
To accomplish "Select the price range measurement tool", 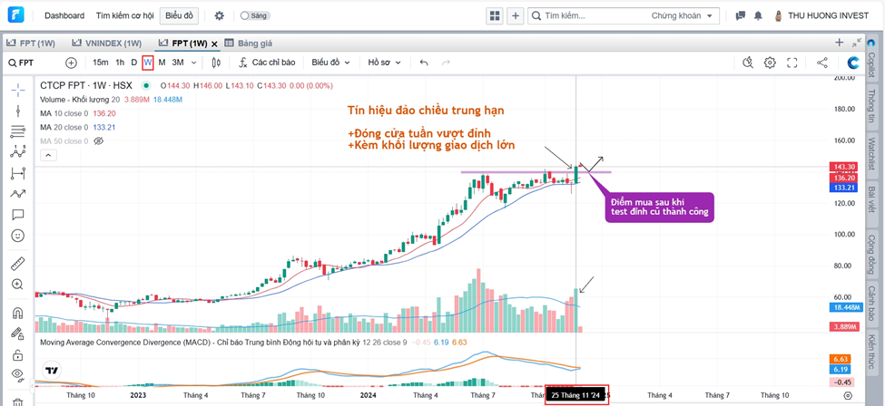I will 18,173.
